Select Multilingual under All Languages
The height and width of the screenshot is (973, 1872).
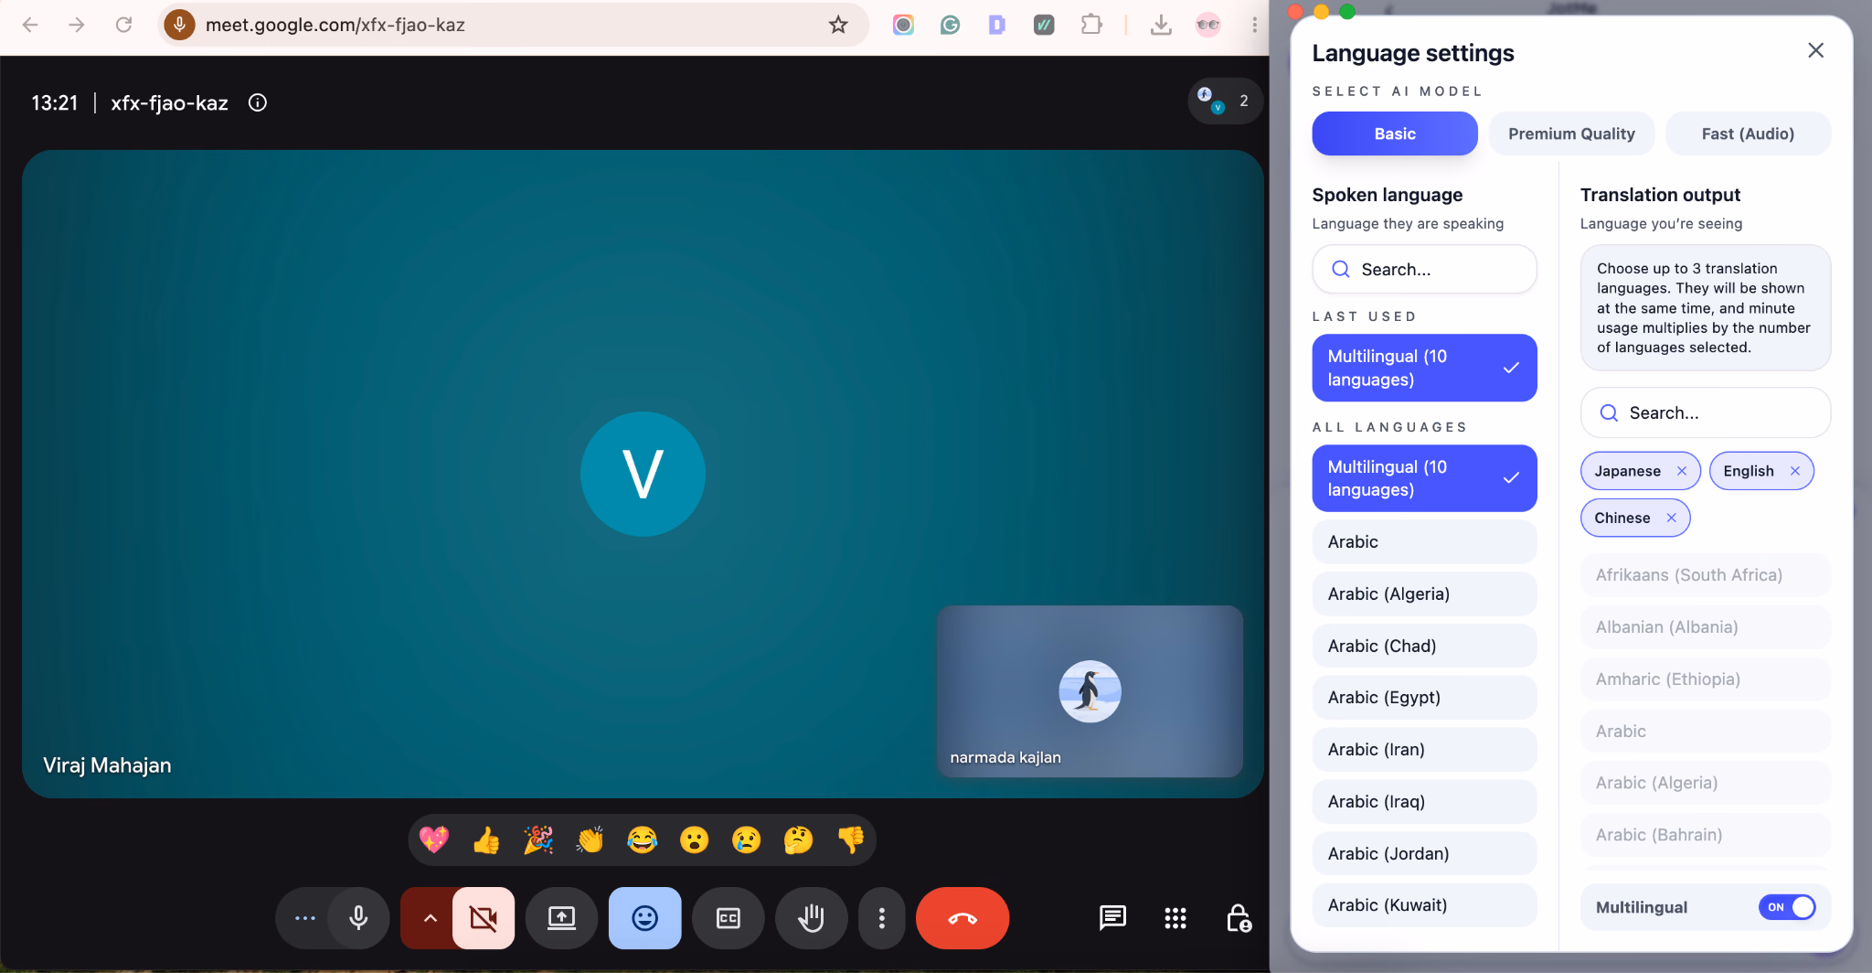[x=1424, y=478]
